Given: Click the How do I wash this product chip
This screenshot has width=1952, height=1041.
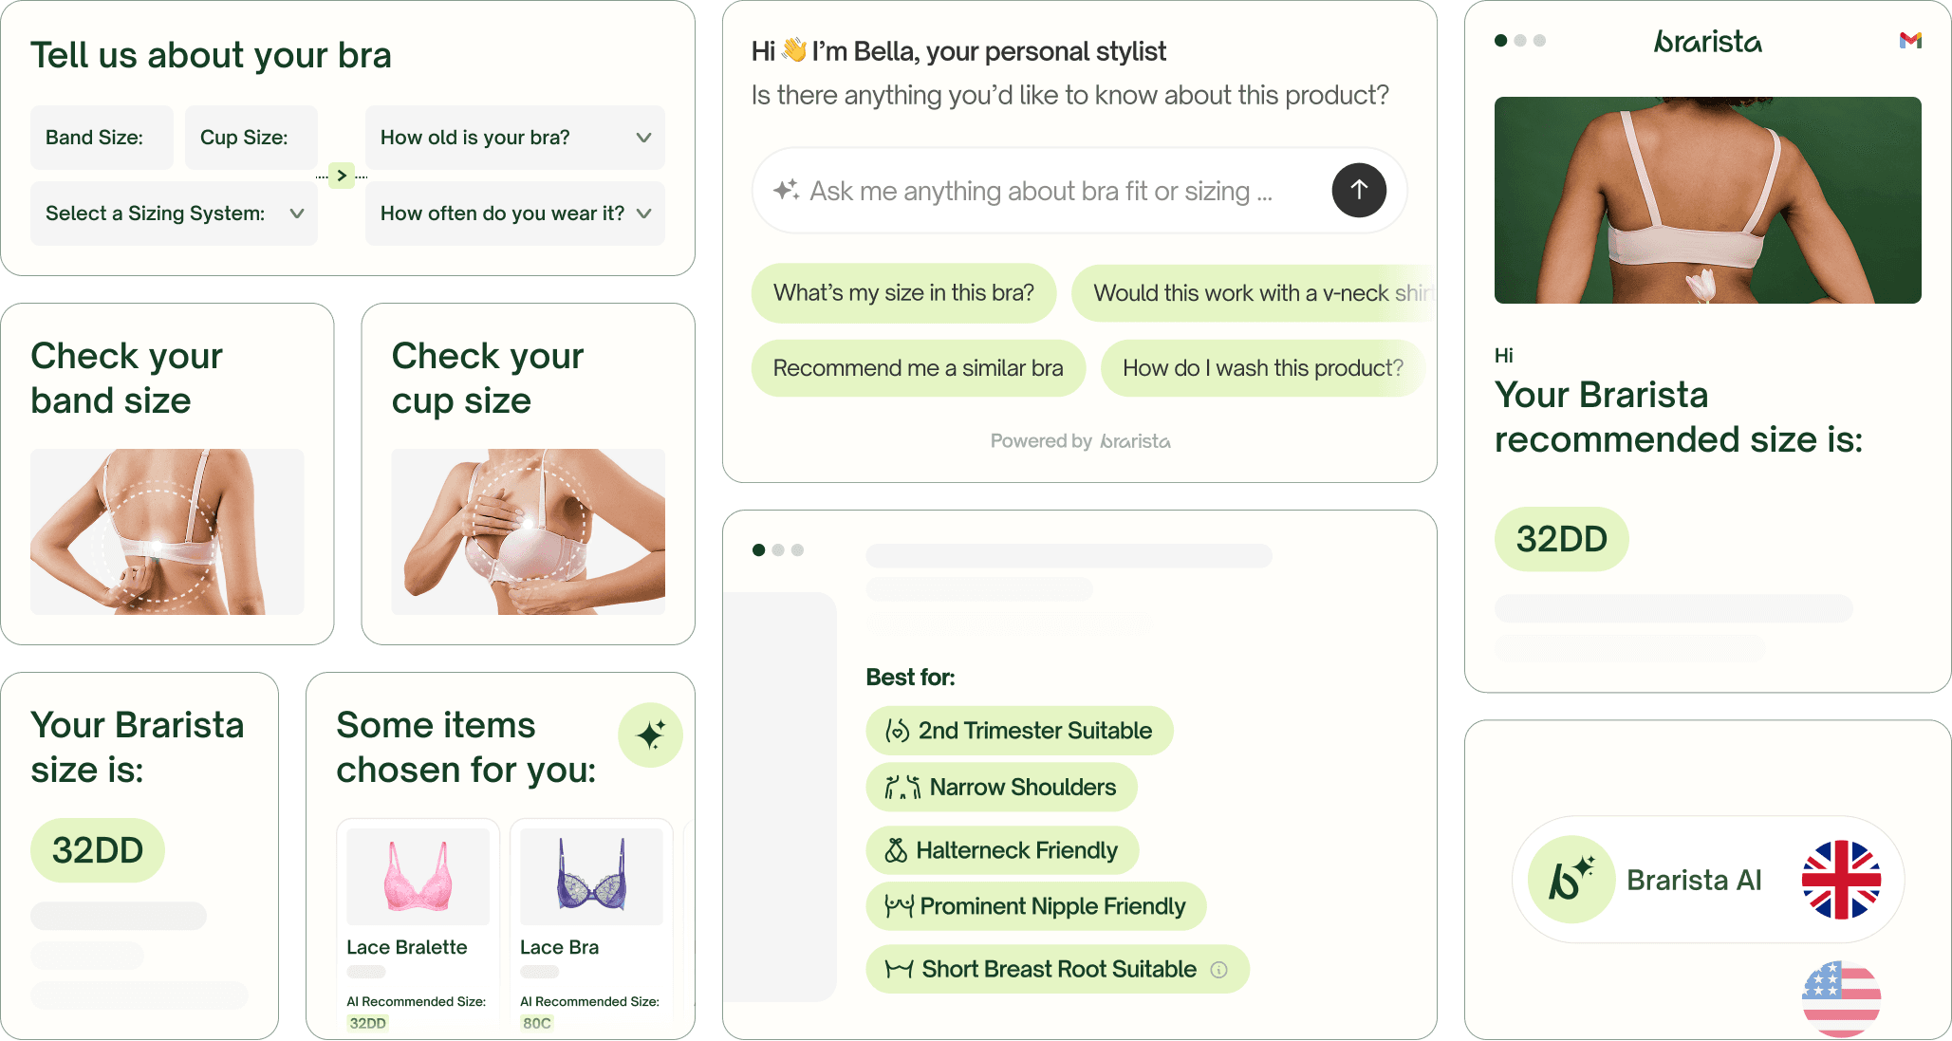Looking at the screenshot, I should [x=1262, y=368].
